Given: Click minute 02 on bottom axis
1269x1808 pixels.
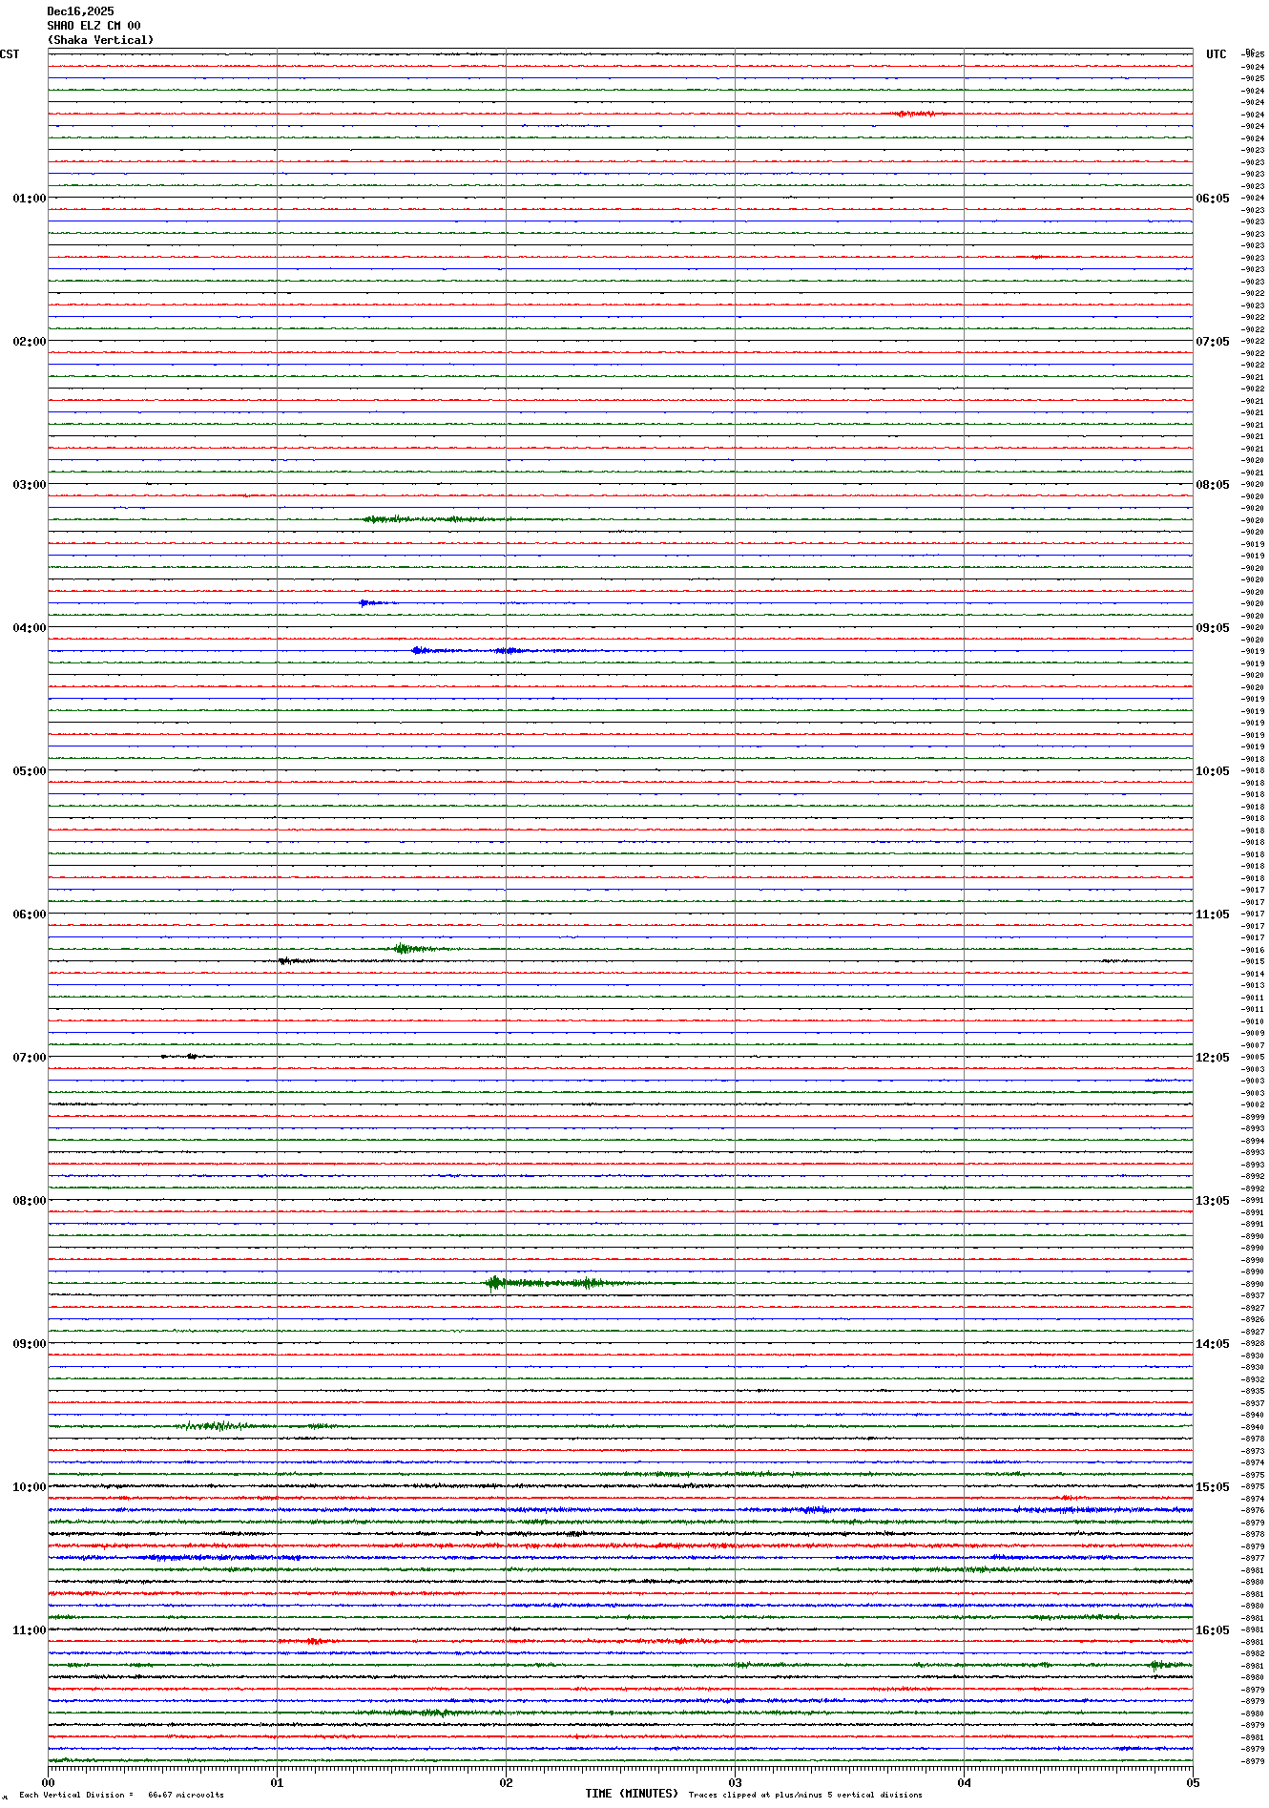Looking at the screenshot, I should click(x=506, y=1782).
